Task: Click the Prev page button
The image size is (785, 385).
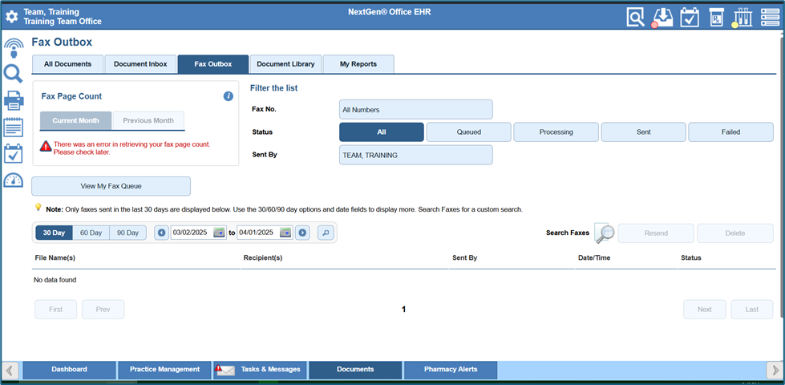Action: 103,310
